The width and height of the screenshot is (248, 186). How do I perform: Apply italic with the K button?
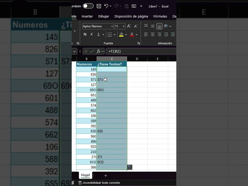[x=91, y=34]
